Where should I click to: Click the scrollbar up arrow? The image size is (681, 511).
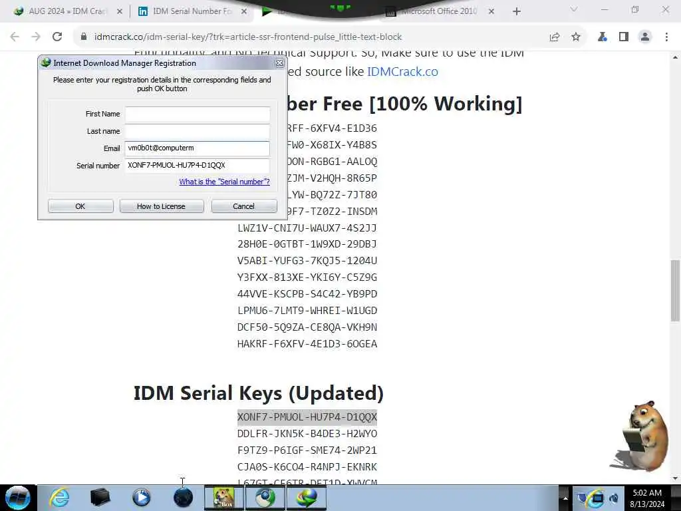click(x=675, y=57)
